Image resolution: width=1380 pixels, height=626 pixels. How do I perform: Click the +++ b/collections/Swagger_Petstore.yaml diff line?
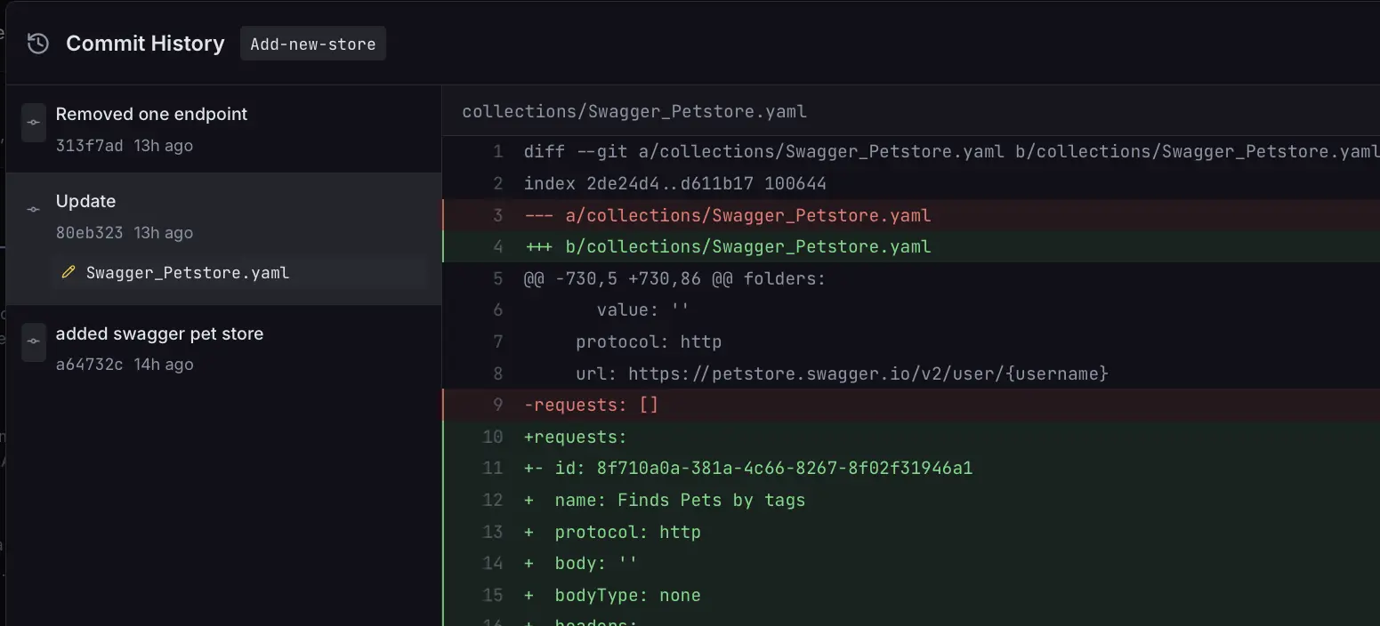tap(726, 246)
